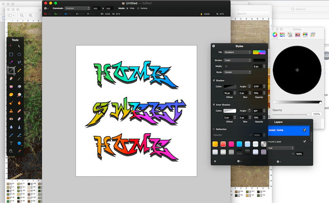Apply the pink style preset
Image resolution: width=329 pixels, height=203 pixels.
(x=231, y=144)
